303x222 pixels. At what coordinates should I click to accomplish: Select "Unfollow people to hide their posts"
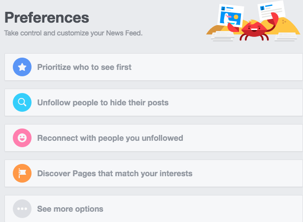(102, 102)
